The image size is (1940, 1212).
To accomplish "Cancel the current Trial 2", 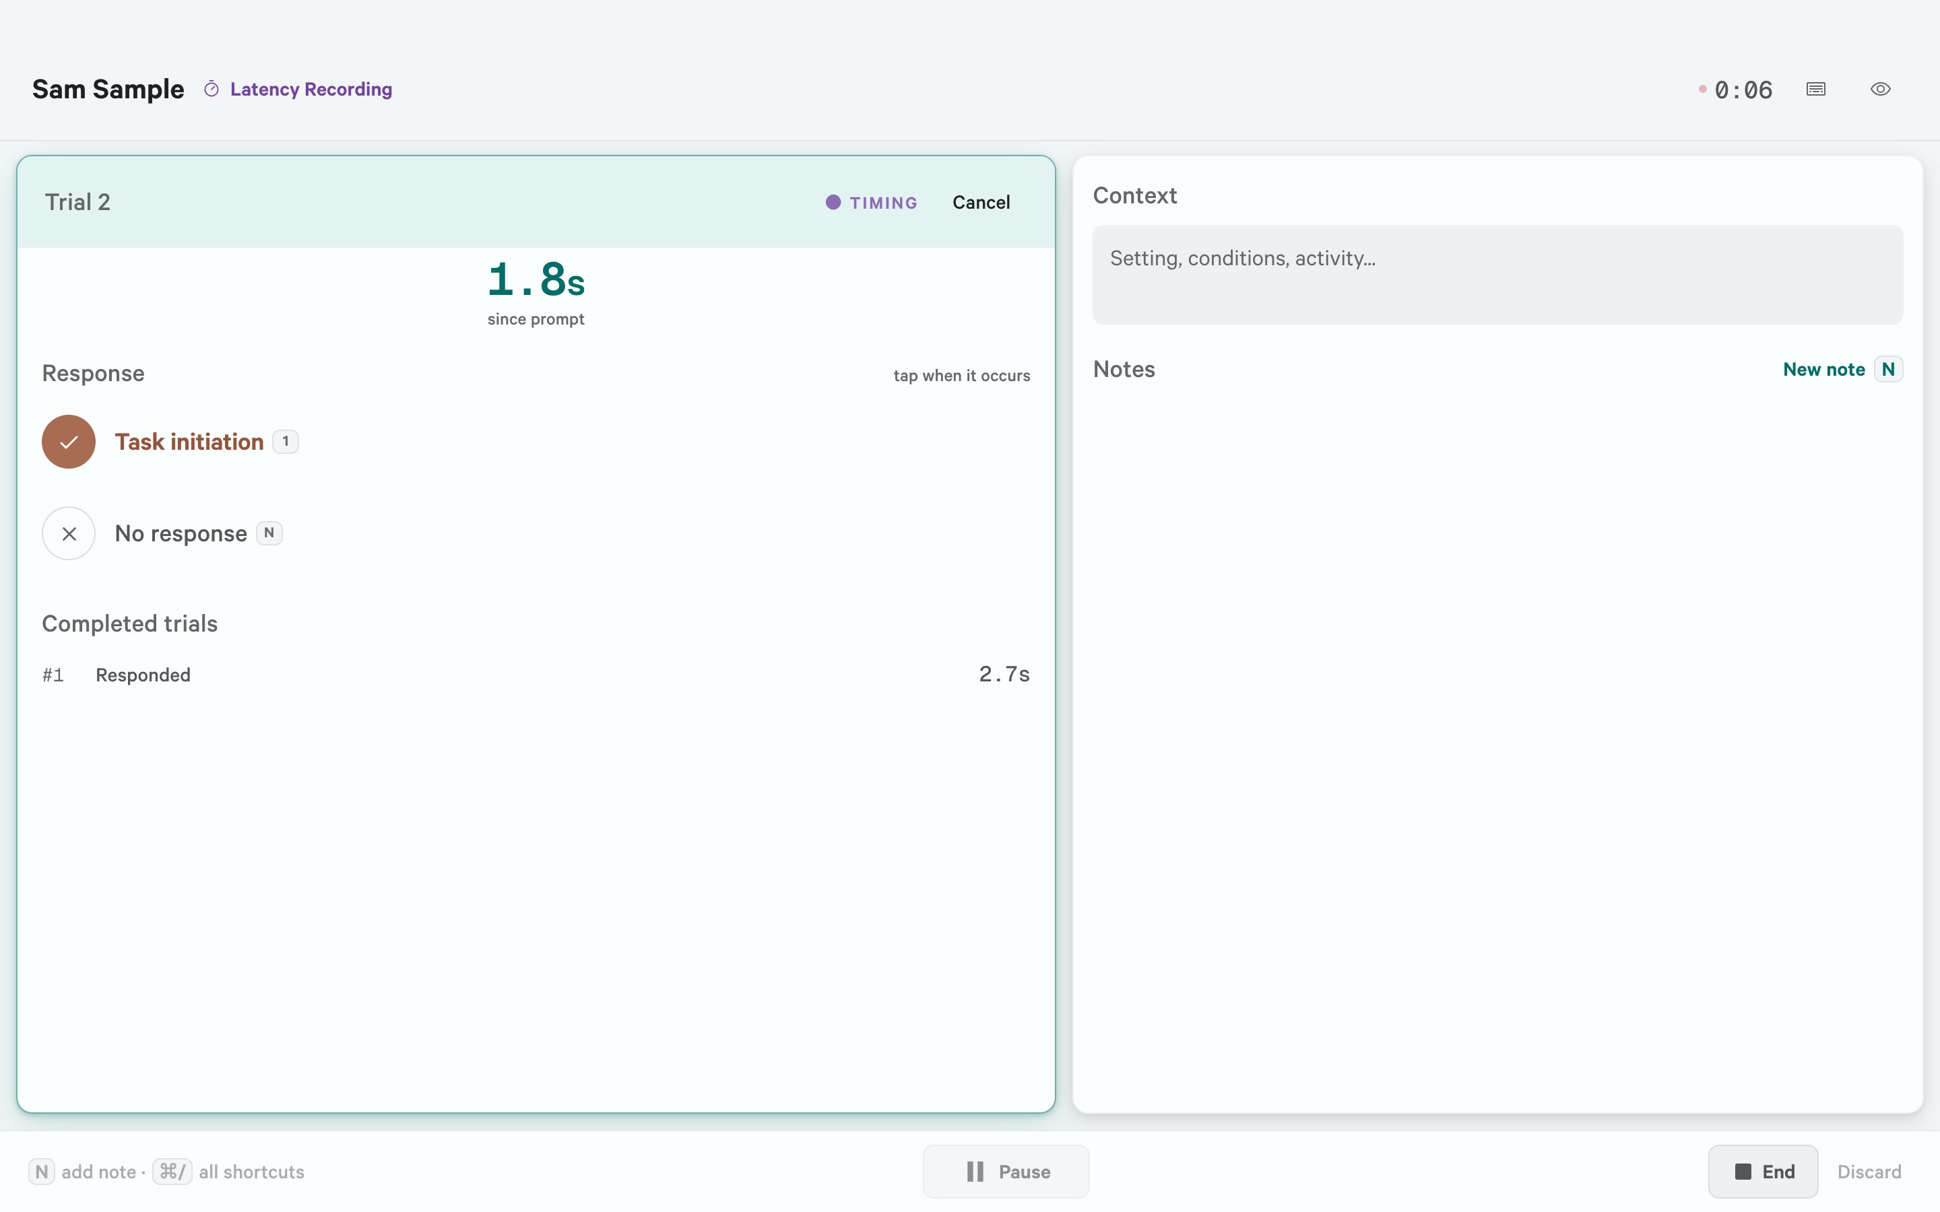I will 980,202.
